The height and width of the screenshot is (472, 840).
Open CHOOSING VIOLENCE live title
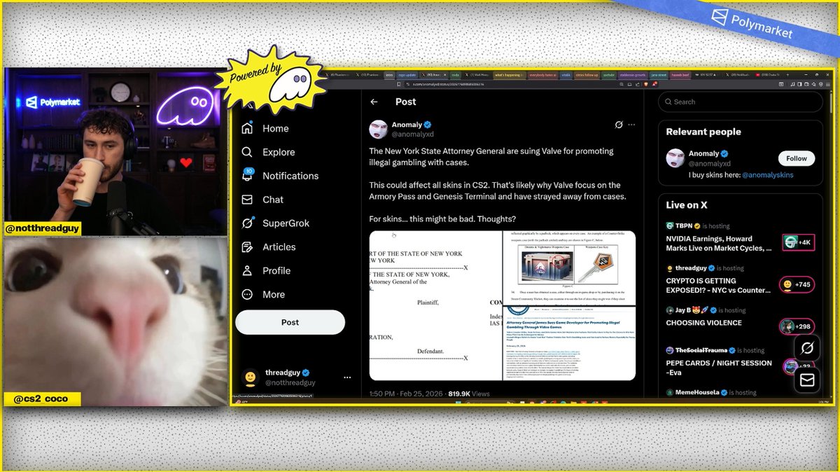coord(703,323)
